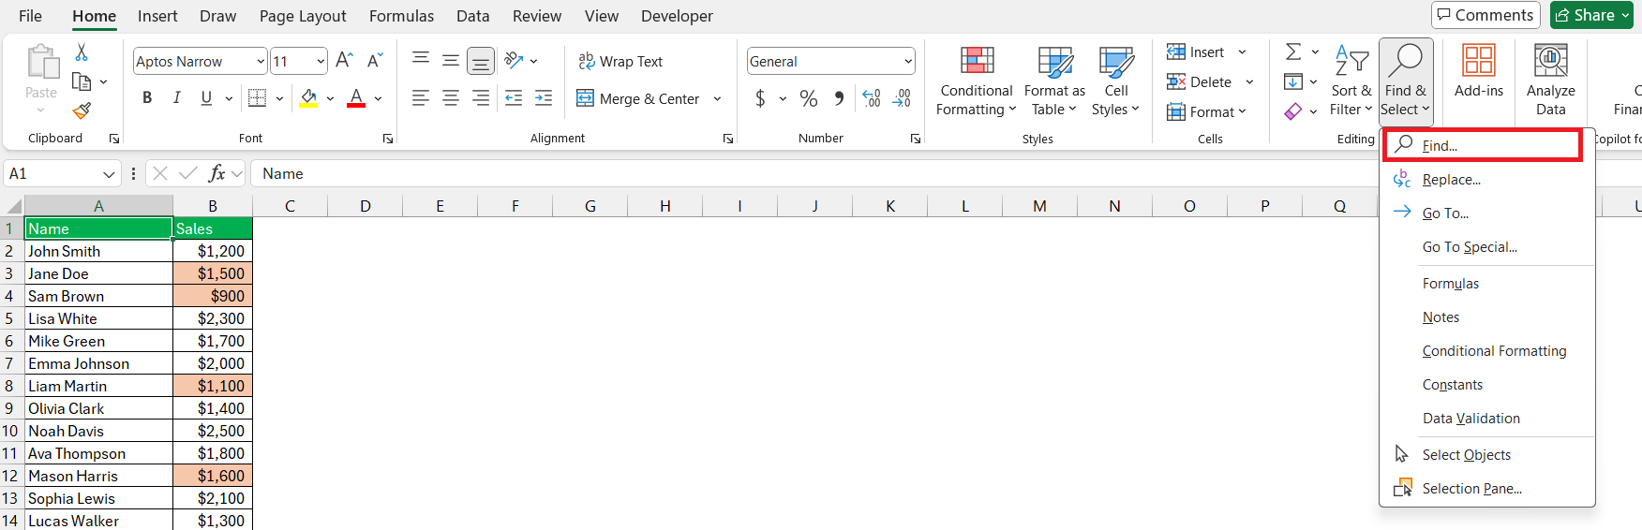
Task: Apply yellow fill color bucket
Action: [x=309, y=97]
